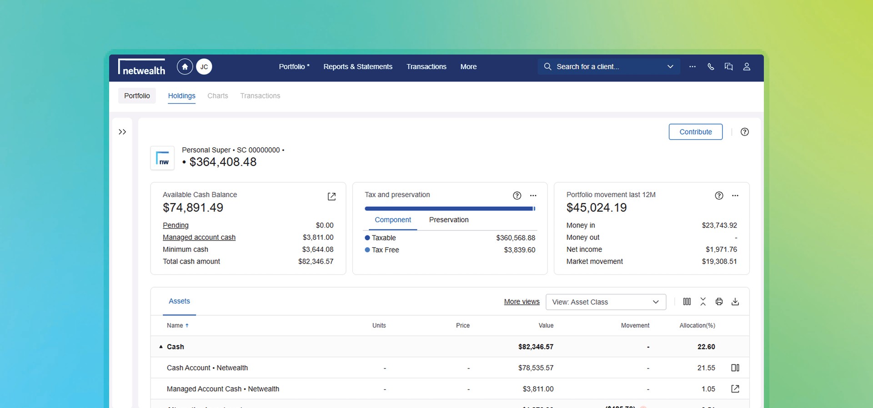Open the Reports & Statements menu
The image size is (873, 408).
[357, 67]
